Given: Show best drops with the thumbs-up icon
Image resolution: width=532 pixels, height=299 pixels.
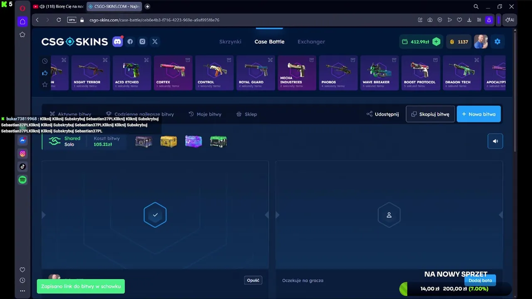Looking at the screenshot, I should pyautogui.click(x=45, y=73).
